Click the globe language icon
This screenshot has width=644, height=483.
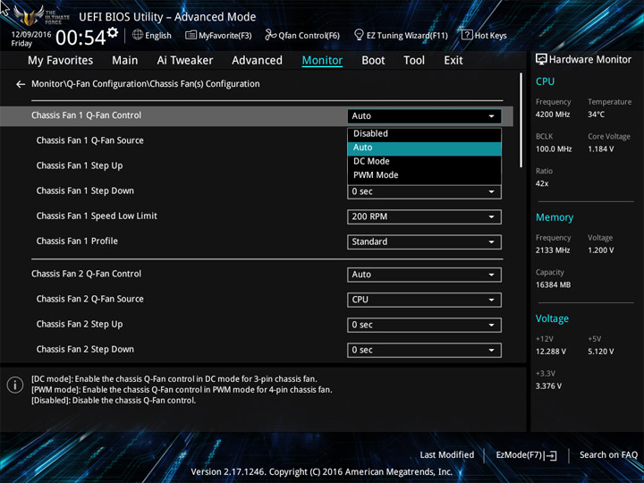138,35
